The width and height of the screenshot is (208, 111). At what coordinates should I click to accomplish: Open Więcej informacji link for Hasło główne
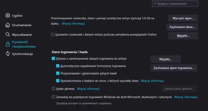(88, 89)
